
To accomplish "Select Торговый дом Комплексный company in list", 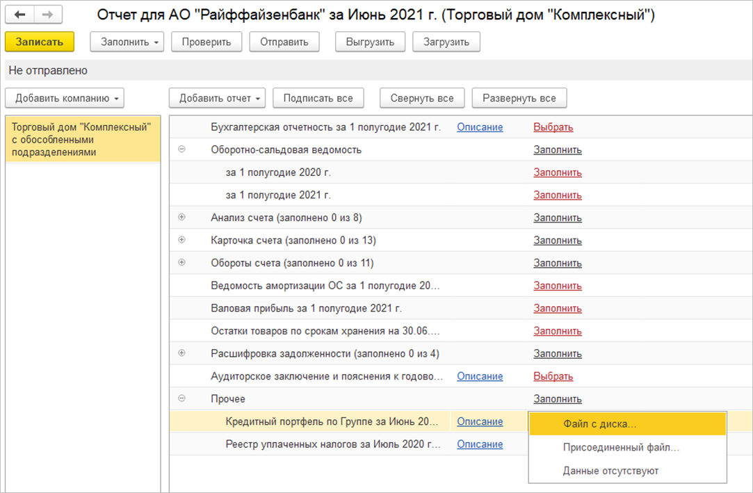I will coord(82,139).
